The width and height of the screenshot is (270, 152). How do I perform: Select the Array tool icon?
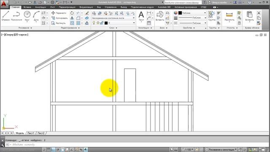78,23
